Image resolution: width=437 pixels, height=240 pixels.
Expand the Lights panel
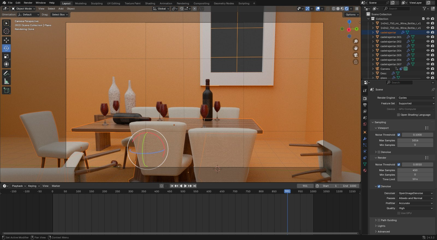click(381, 226)
